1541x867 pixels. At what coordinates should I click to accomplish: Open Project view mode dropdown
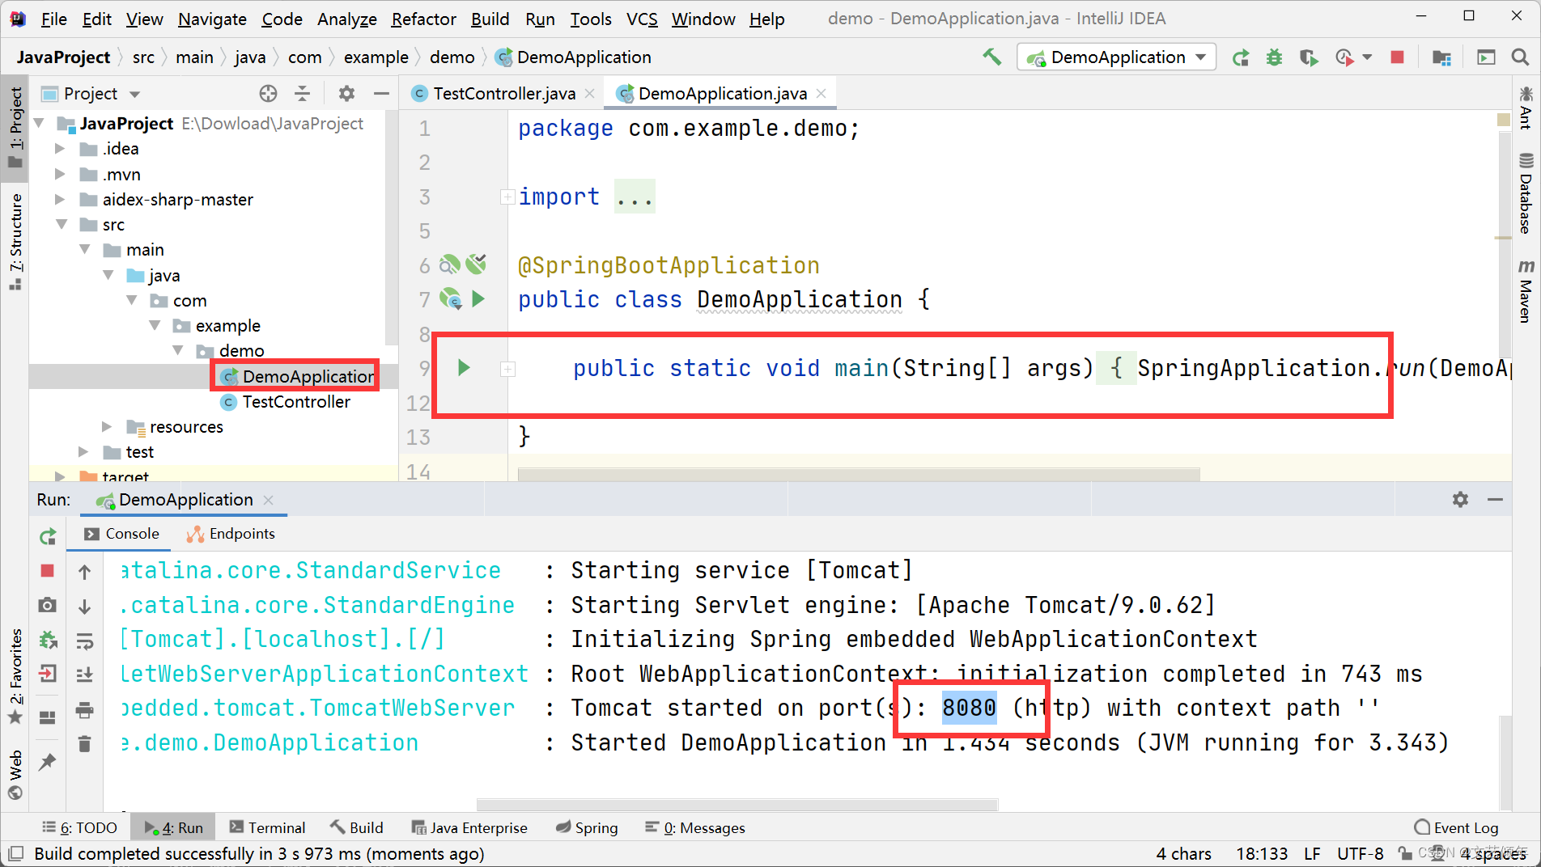click(x=134, y=94)
